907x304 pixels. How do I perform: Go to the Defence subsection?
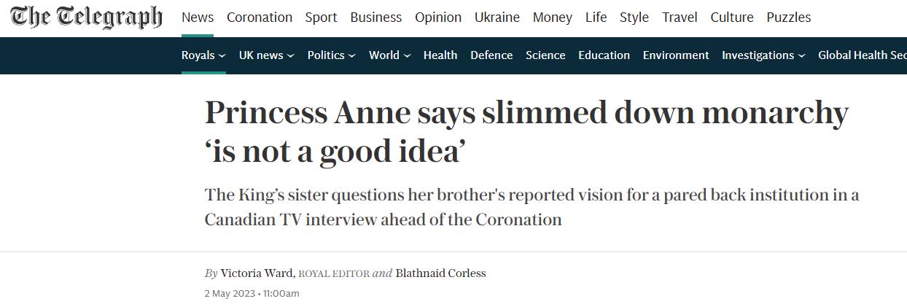click(491, 55)
